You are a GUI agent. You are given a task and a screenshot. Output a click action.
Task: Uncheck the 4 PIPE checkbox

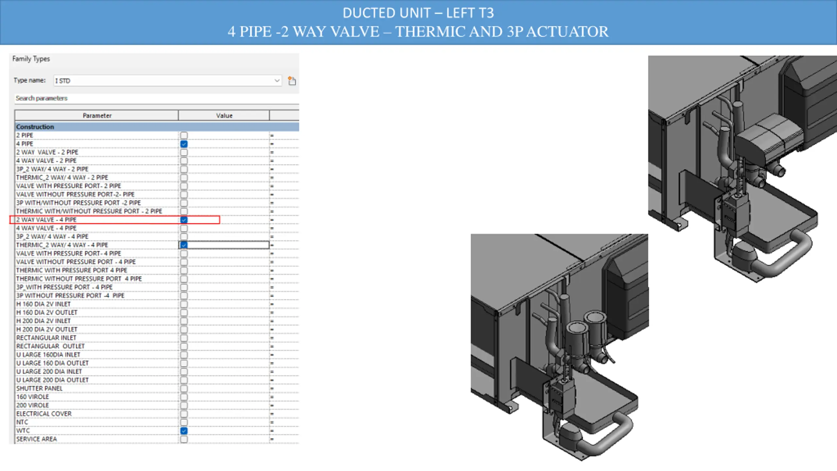pyautogui.click(x=184, y=144)
